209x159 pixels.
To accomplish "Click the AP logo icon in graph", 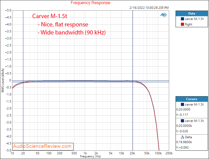I will (163, 15).
